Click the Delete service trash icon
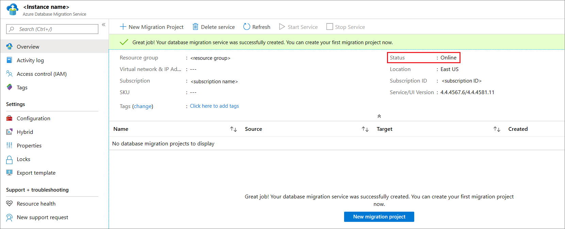The height and width of the screenshot is (229, 565). click(195, 27)
